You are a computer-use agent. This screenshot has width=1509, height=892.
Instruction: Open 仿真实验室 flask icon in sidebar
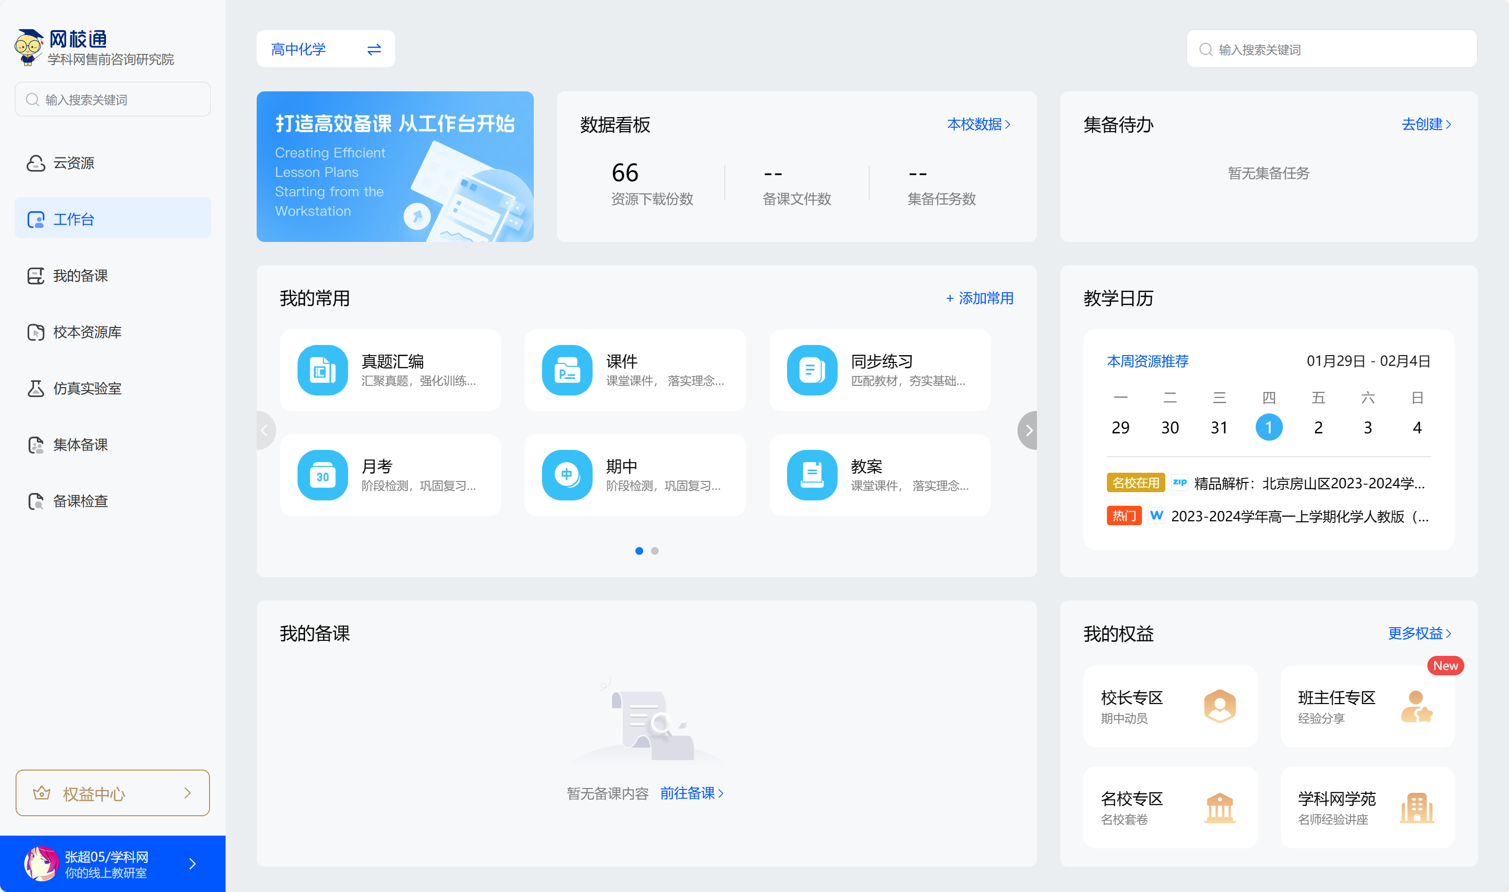[36, 388]
